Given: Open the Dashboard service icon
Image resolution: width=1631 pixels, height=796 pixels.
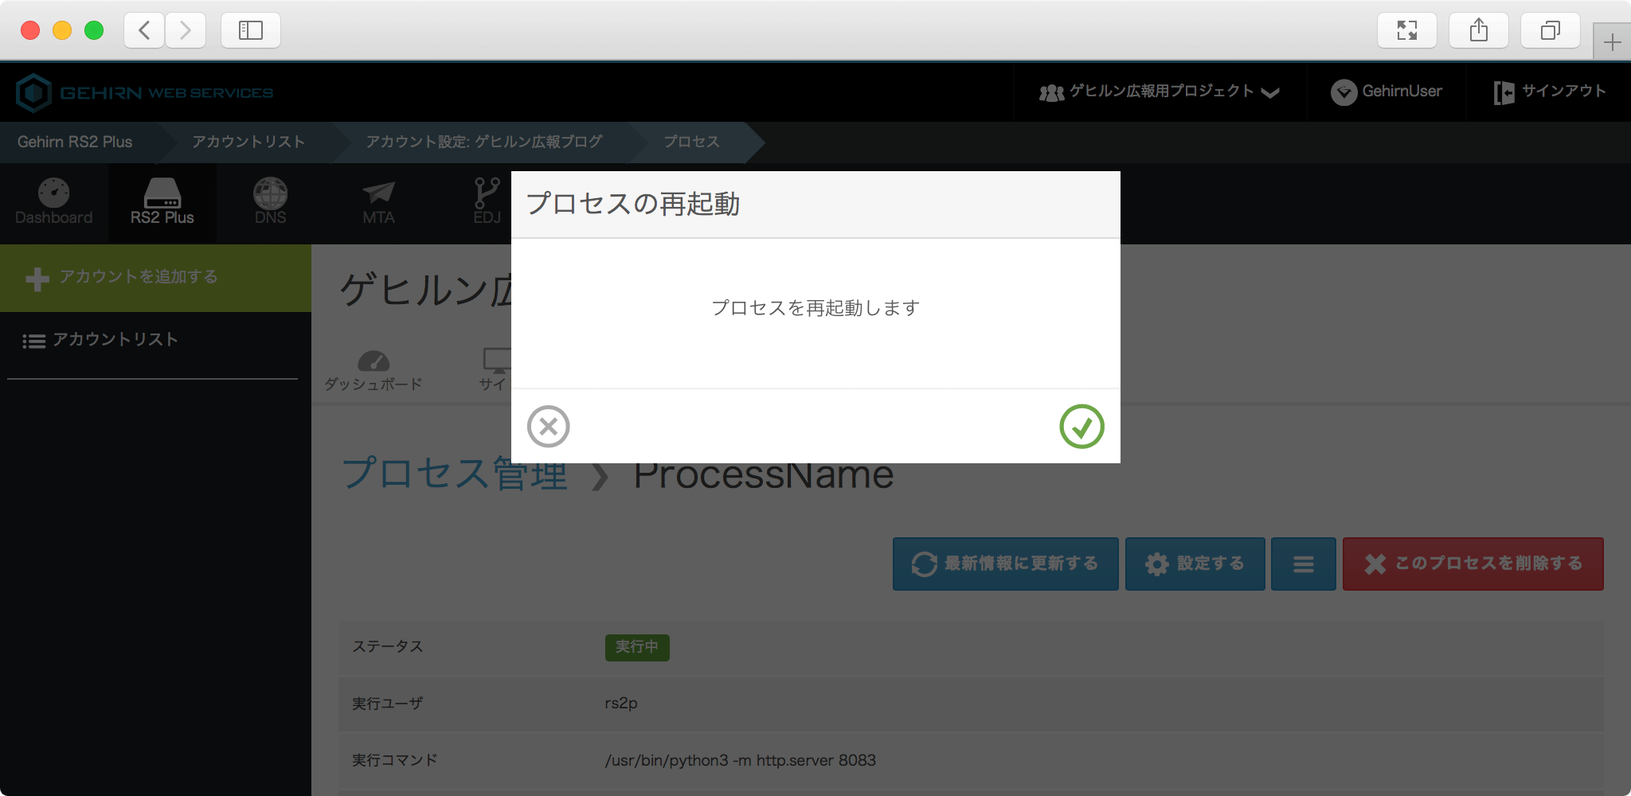Looking at the screenshot, I should click(53, 202).
